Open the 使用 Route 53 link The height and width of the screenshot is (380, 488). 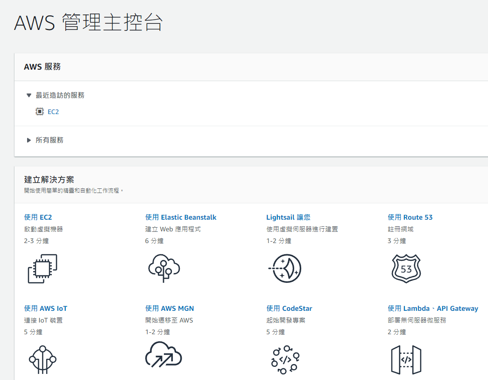[410, 217]
